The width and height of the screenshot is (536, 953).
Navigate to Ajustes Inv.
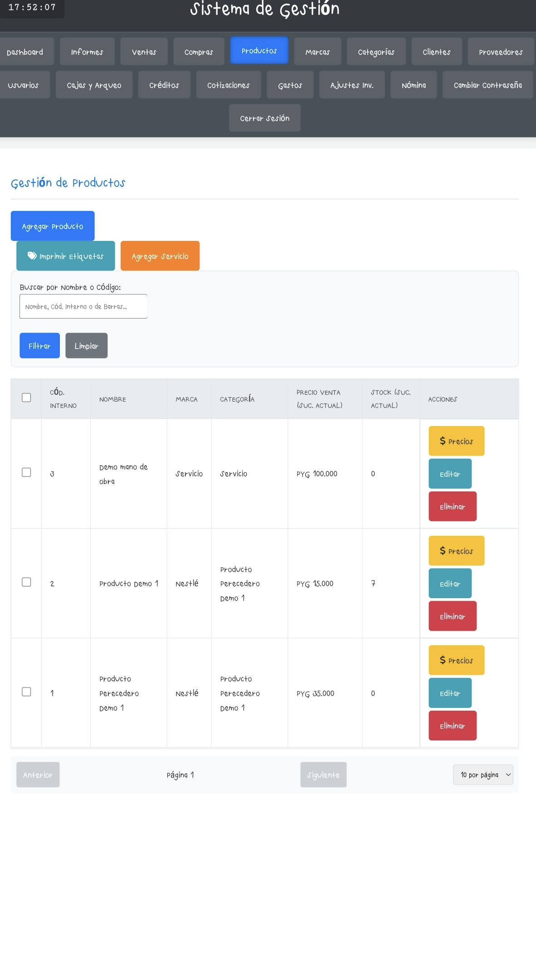351,85
